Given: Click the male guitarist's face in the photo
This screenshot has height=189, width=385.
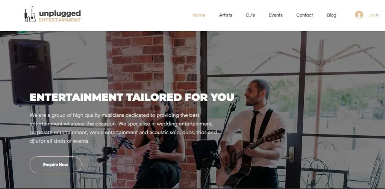Looking at the screenshot, I should [254, 94].
